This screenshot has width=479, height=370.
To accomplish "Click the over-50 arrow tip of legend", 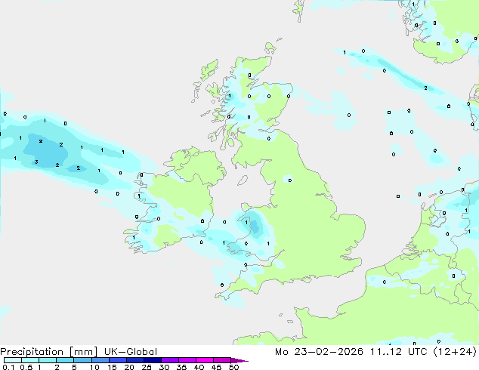I will (x=239, y=360).
